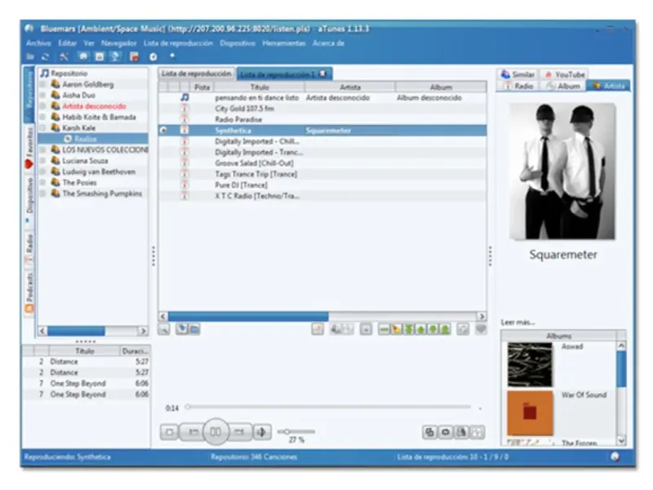Open the Herramientas menu
653x490 pixels.
point(283,43)
